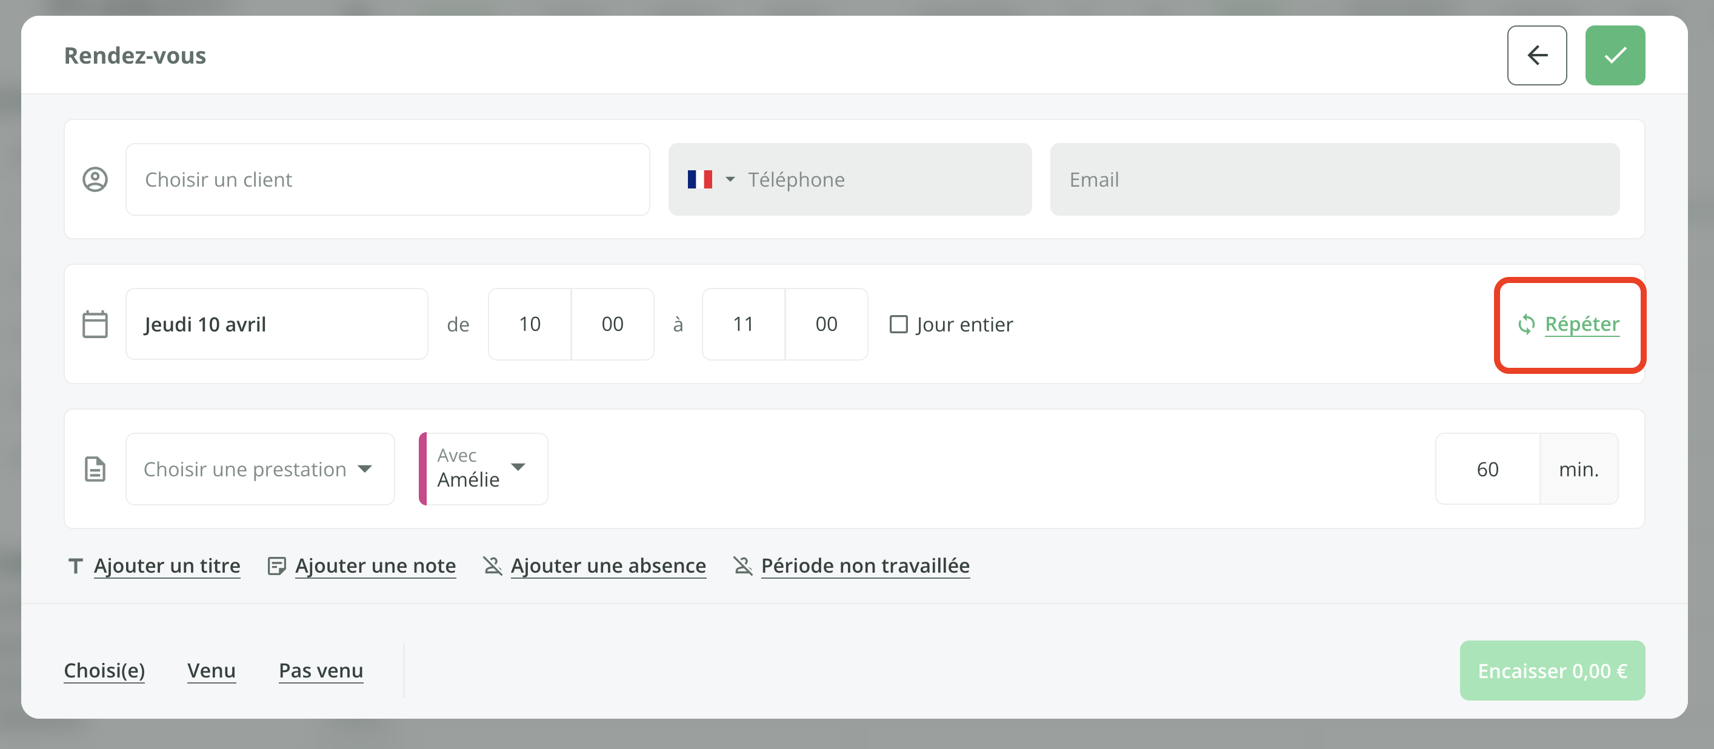Viewport: 1714px width, 749px height.
Task: Click the calendar icon beside date
Action: (95, 325)
